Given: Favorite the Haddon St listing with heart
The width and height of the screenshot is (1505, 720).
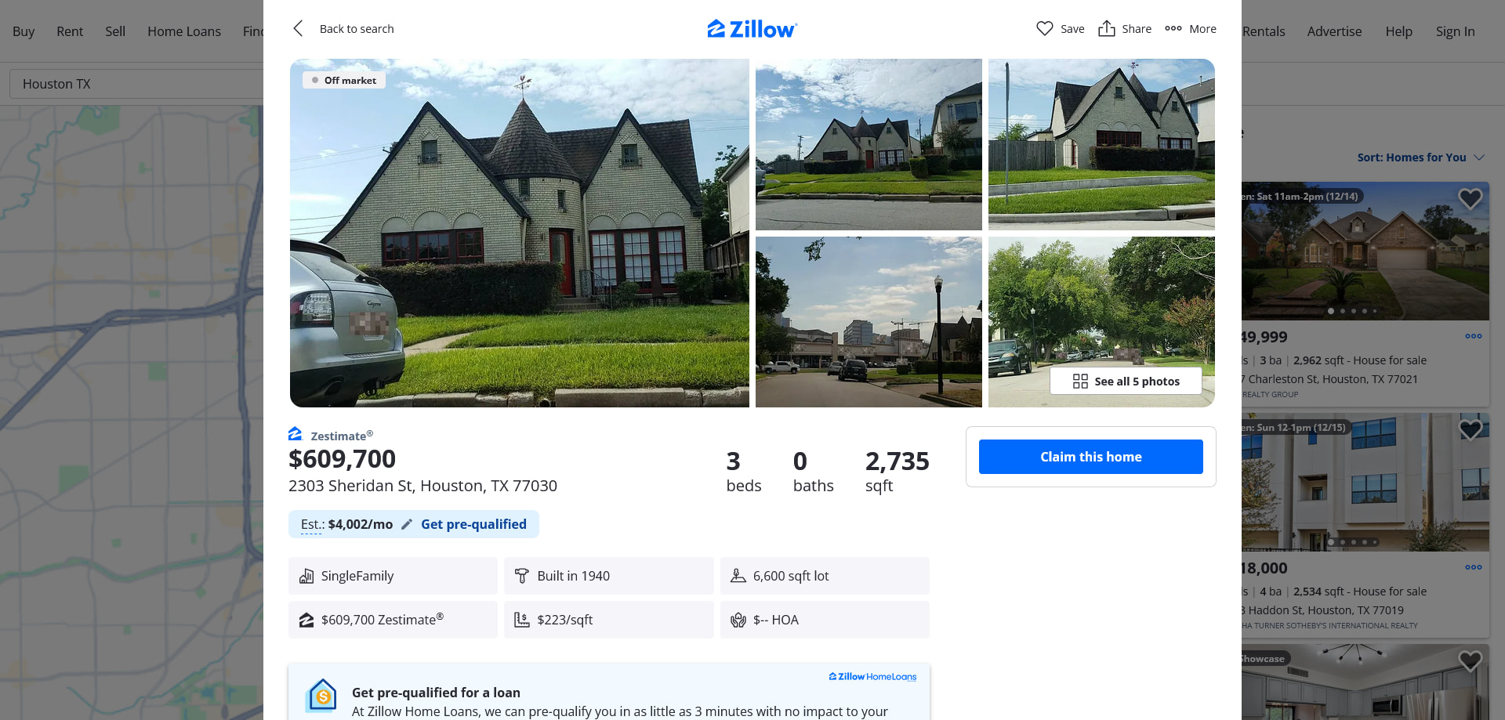Looking at the screenshot, I should coord(1470,430).
